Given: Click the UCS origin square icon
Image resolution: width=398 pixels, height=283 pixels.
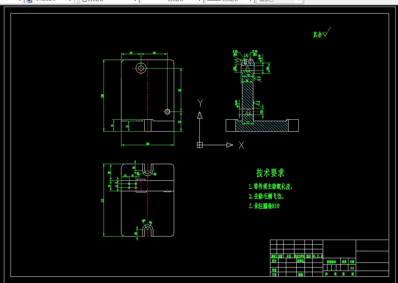Looking at the screenshot, I should click(x=200, y=145).
